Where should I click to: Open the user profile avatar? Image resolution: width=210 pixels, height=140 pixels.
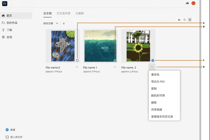pyautogui.click(x=194, y=3)
